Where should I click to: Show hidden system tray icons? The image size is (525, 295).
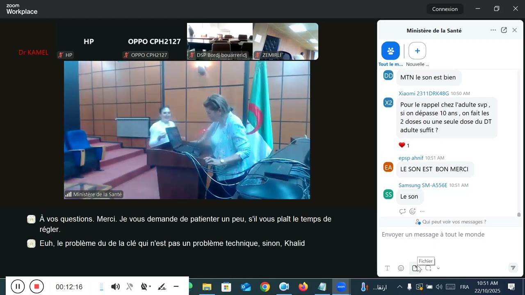(x=399, y=287)
